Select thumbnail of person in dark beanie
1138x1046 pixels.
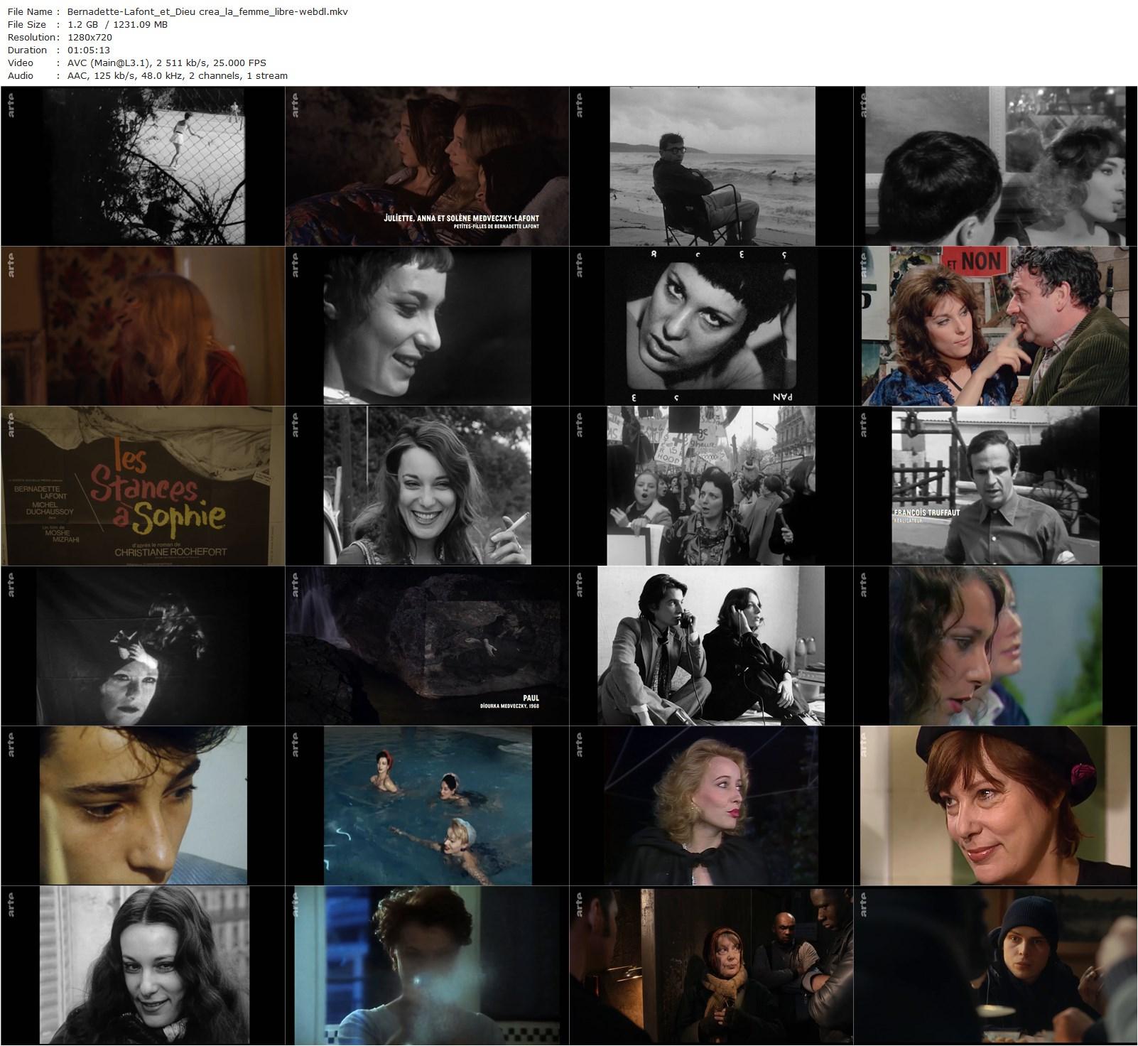[995, 966]
